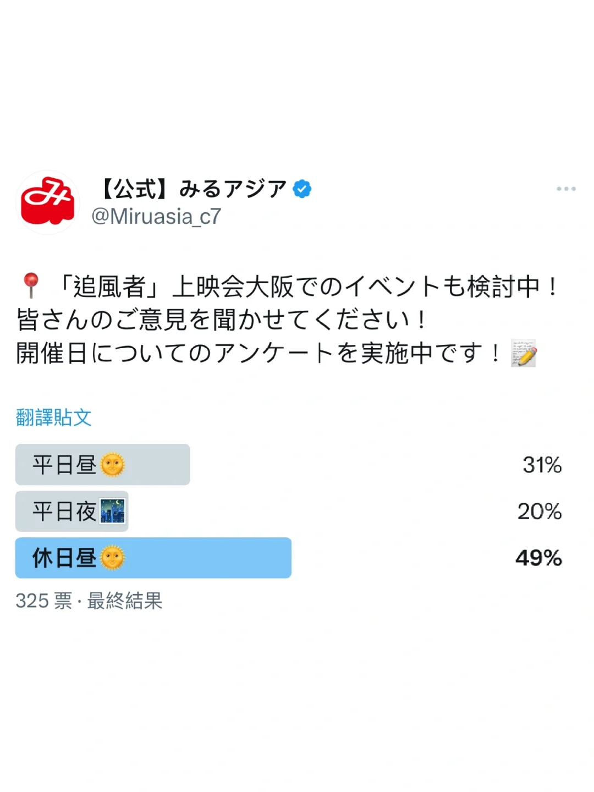
Task: Expand the options menu in the top-right corner
Action: click(x=566, y=189)
